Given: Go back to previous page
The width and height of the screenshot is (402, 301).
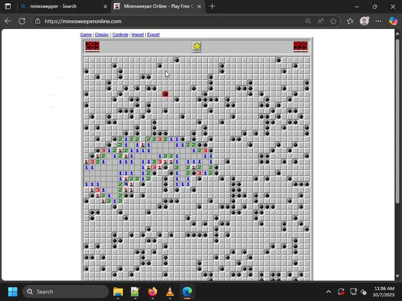Looking at the screenshot, I should coord(8,21).
